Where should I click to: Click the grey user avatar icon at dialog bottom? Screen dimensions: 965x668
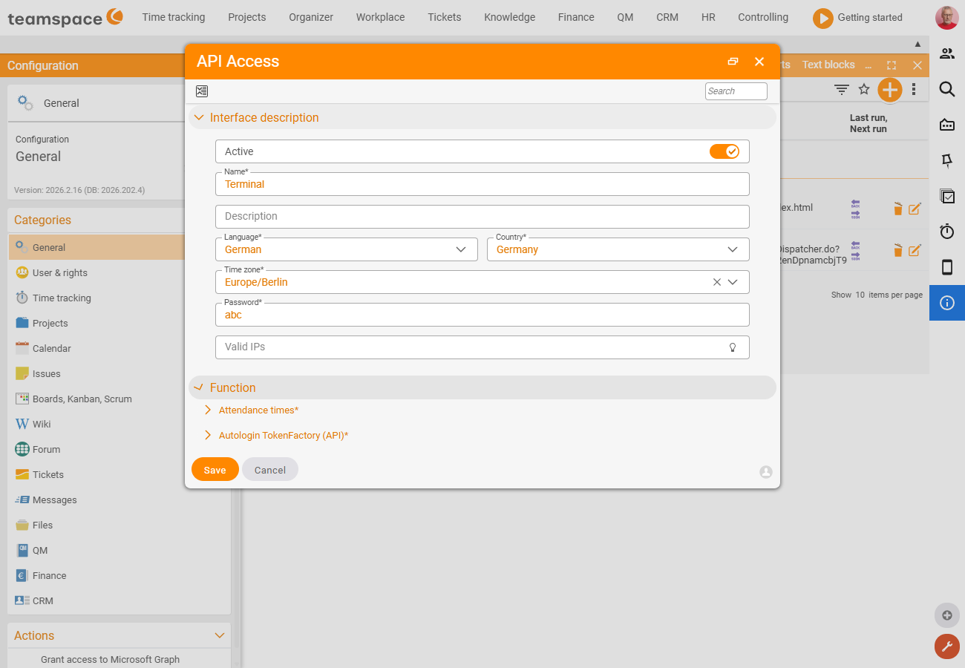(x=766, y=472)
